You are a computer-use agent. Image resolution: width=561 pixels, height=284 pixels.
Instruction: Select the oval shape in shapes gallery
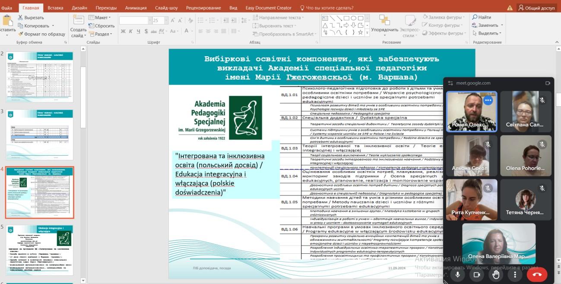point(353,18)
